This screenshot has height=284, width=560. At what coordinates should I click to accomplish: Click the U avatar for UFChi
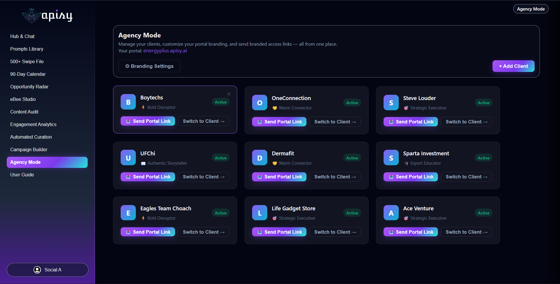point(128,158)
